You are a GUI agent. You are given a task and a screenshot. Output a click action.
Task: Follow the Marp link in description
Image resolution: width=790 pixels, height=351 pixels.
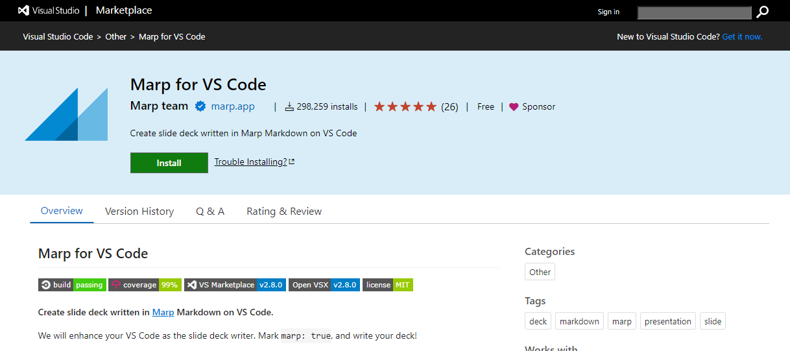coord(163,312)
